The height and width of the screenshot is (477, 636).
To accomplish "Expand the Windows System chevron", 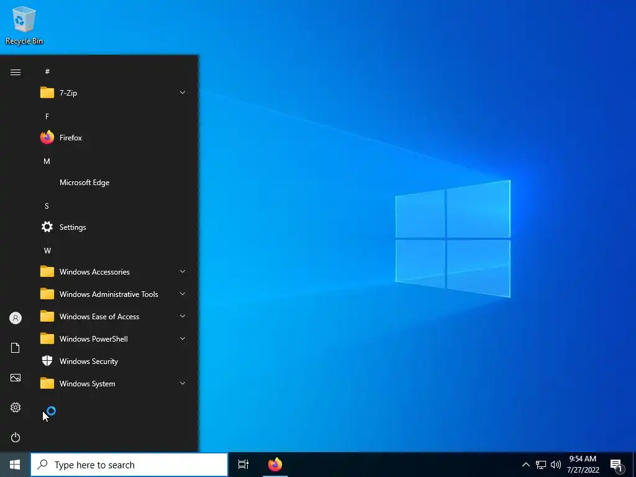I will point(183,383).
